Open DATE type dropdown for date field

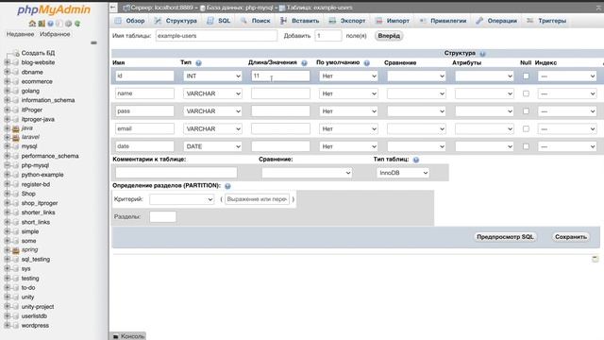tap(212, 146)
